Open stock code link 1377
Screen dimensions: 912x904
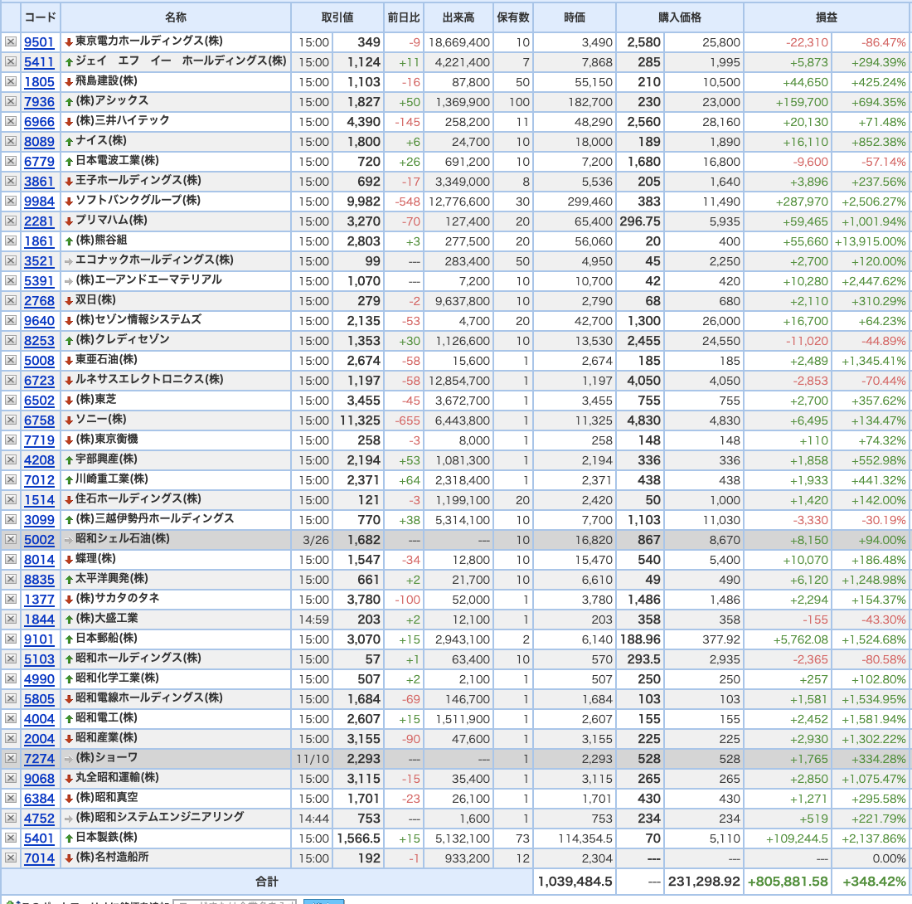pos(39,599)
